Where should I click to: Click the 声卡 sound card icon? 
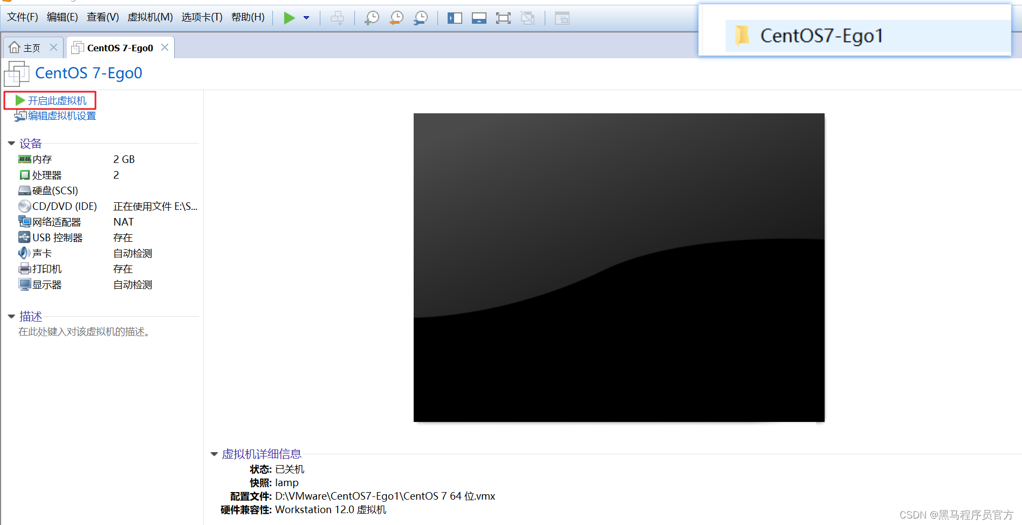(25, 253)
